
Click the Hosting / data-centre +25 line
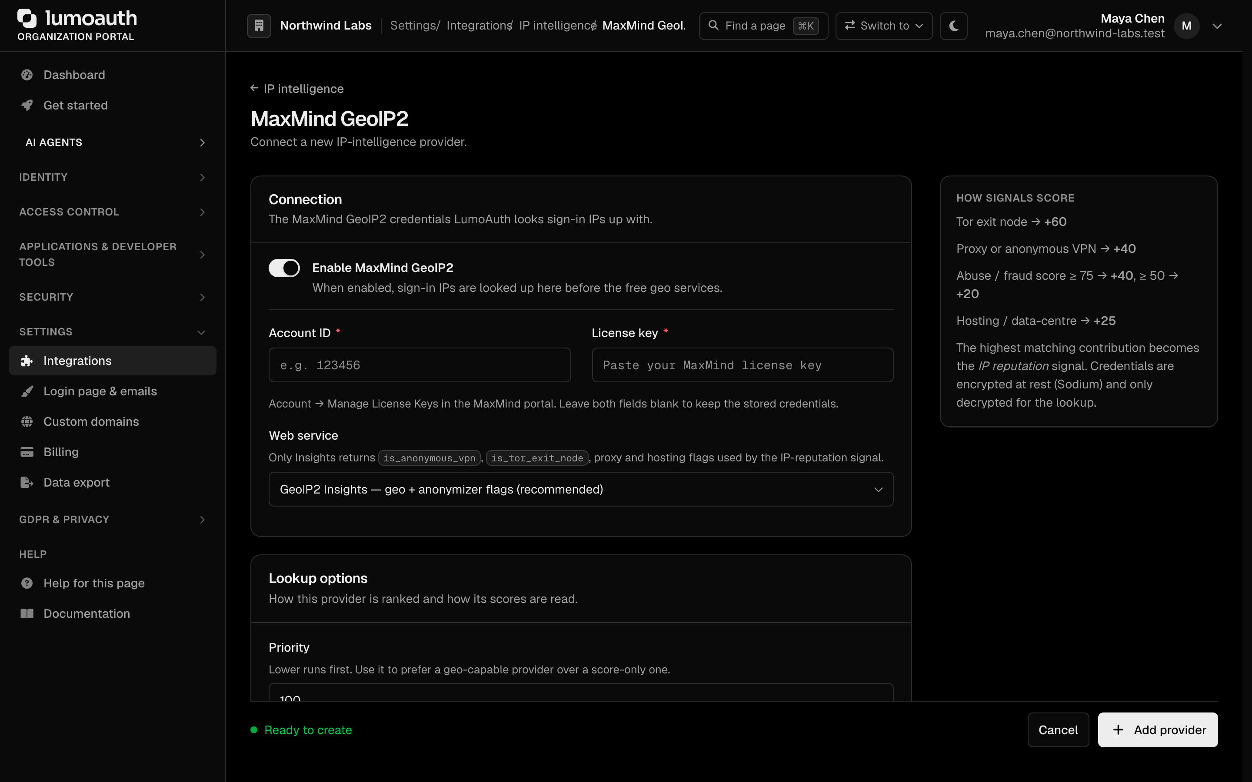tap(1036, 321)
